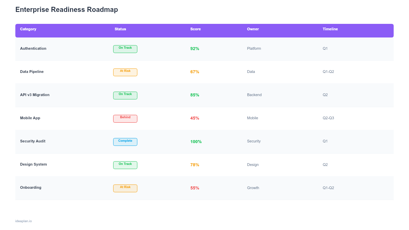
Task: Select the Complete badge for Security Audit
Action: point(125,142)
